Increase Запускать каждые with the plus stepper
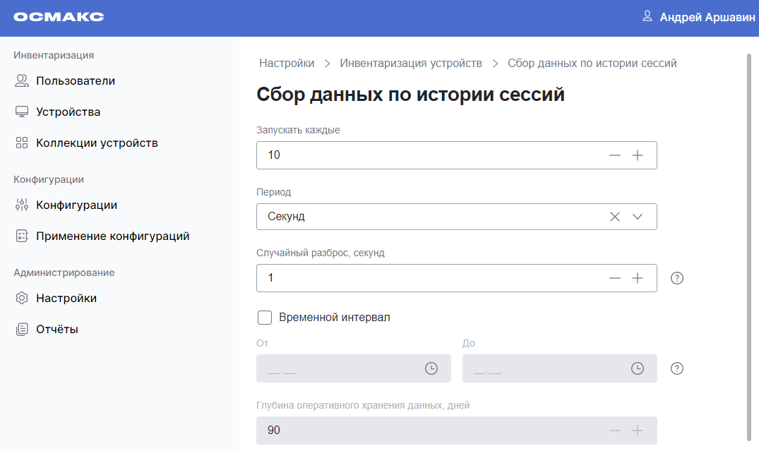The image size is (759, 451). [x=638, y=155]
